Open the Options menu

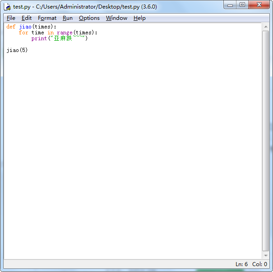pos(89,18)
